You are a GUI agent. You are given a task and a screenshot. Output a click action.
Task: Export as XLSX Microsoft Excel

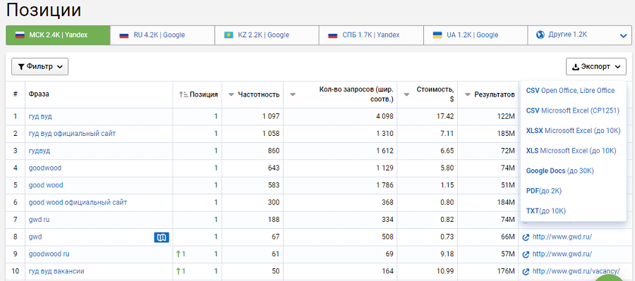(573, 130)
